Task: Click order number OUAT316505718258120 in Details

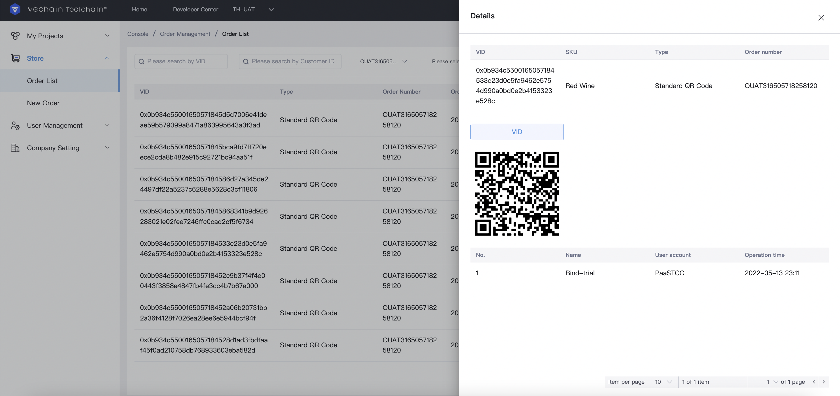Action: click(781, 86)
